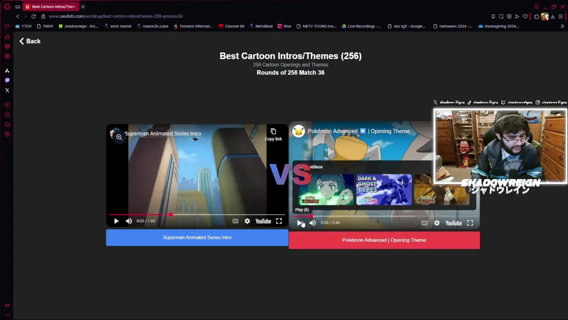Open a new browser tab

[x=83, y=7]
